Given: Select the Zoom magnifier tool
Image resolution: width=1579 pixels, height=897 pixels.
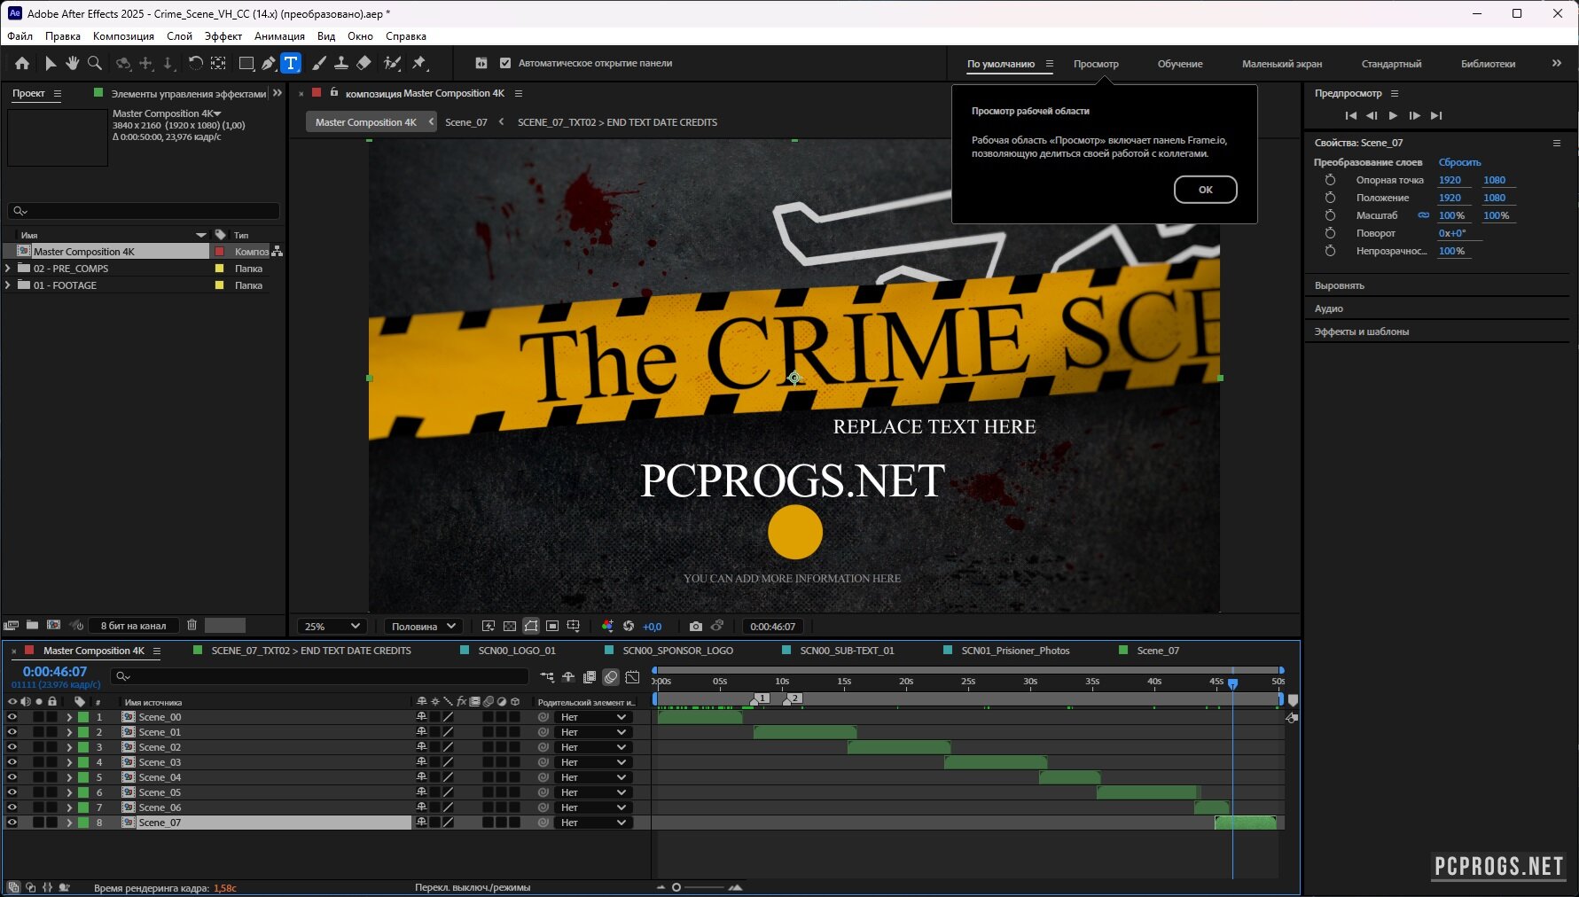Looking at the screenshot, I should pyautogui.click(x=95, y=63).
